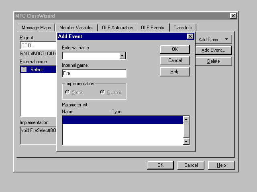Click the C icon beside Select
Screen dimensions: 257x192
pos(24,70)
